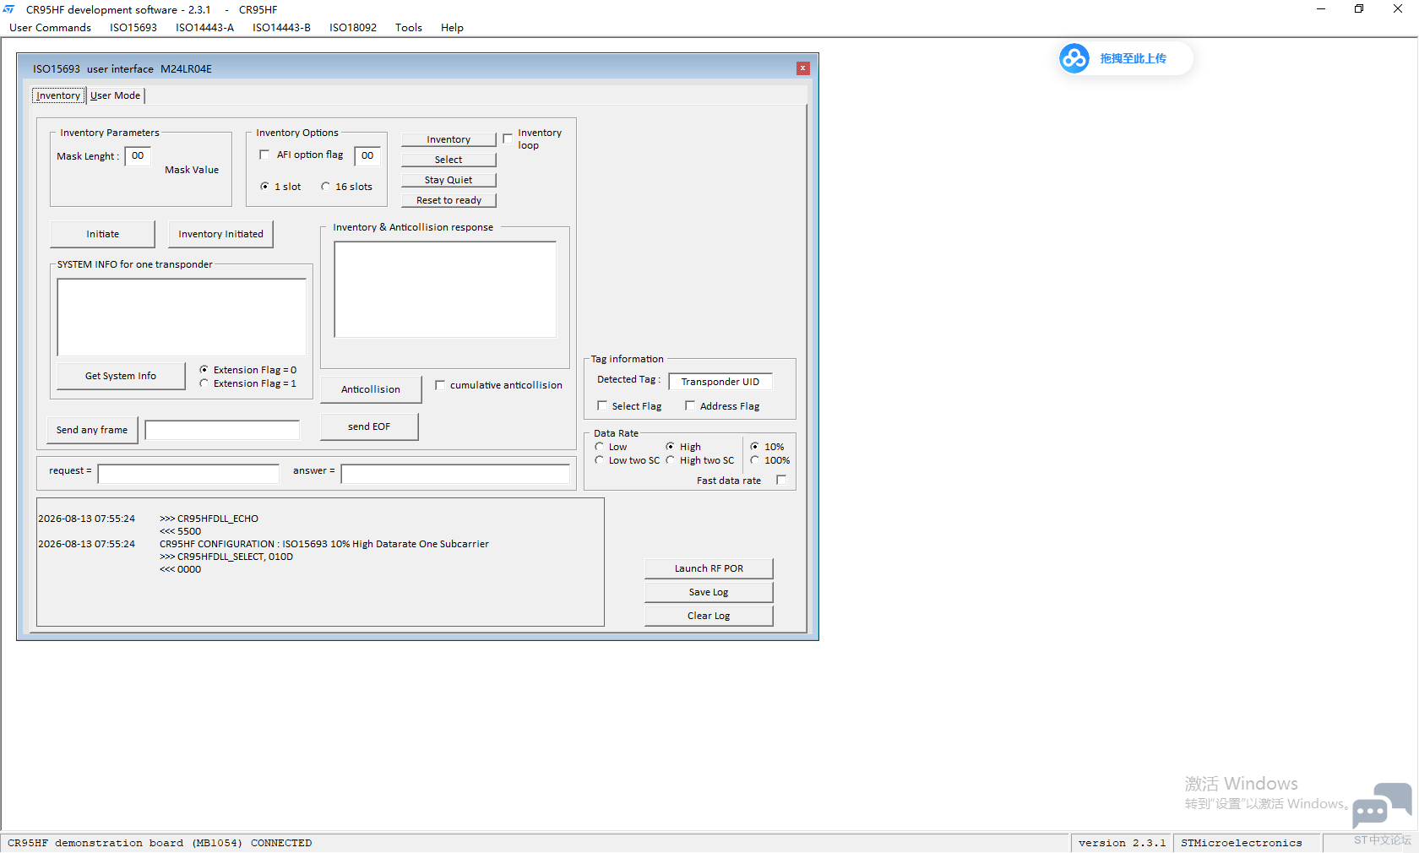
Task: Click the Launch RF POR button
Action: [x=709, y=568]
